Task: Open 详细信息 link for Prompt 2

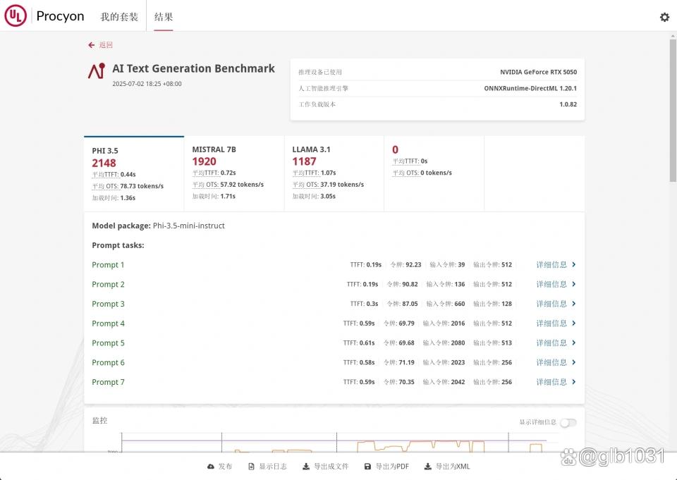Action: pos(551,284)
